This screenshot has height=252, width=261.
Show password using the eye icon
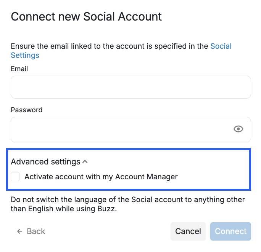238,129
